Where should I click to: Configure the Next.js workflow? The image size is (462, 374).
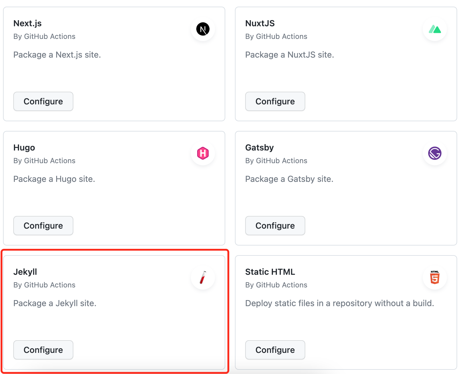(x=43, y=101)
